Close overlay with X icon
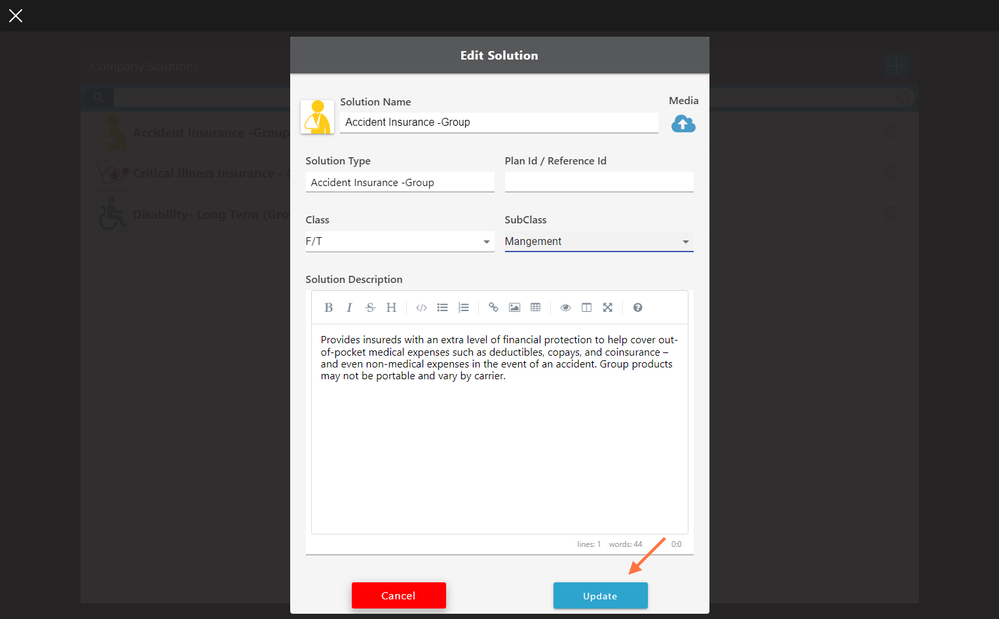 [16, 16]
